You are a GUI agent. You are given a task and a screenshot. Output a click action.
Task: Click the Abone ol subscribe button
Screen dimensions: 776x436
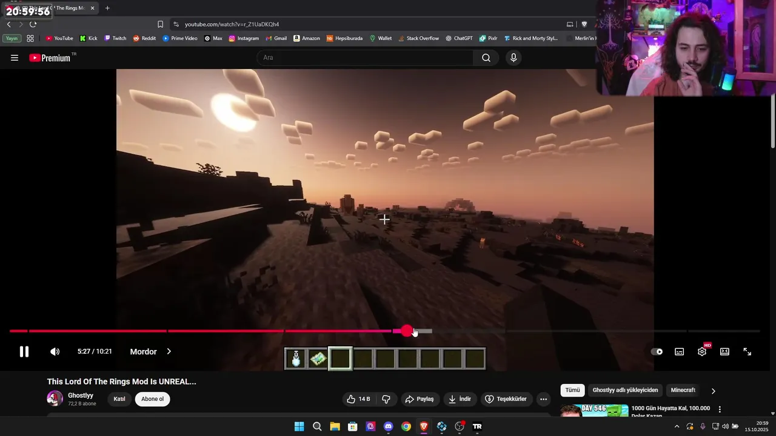pyautogui.click(x=152, y=399)
